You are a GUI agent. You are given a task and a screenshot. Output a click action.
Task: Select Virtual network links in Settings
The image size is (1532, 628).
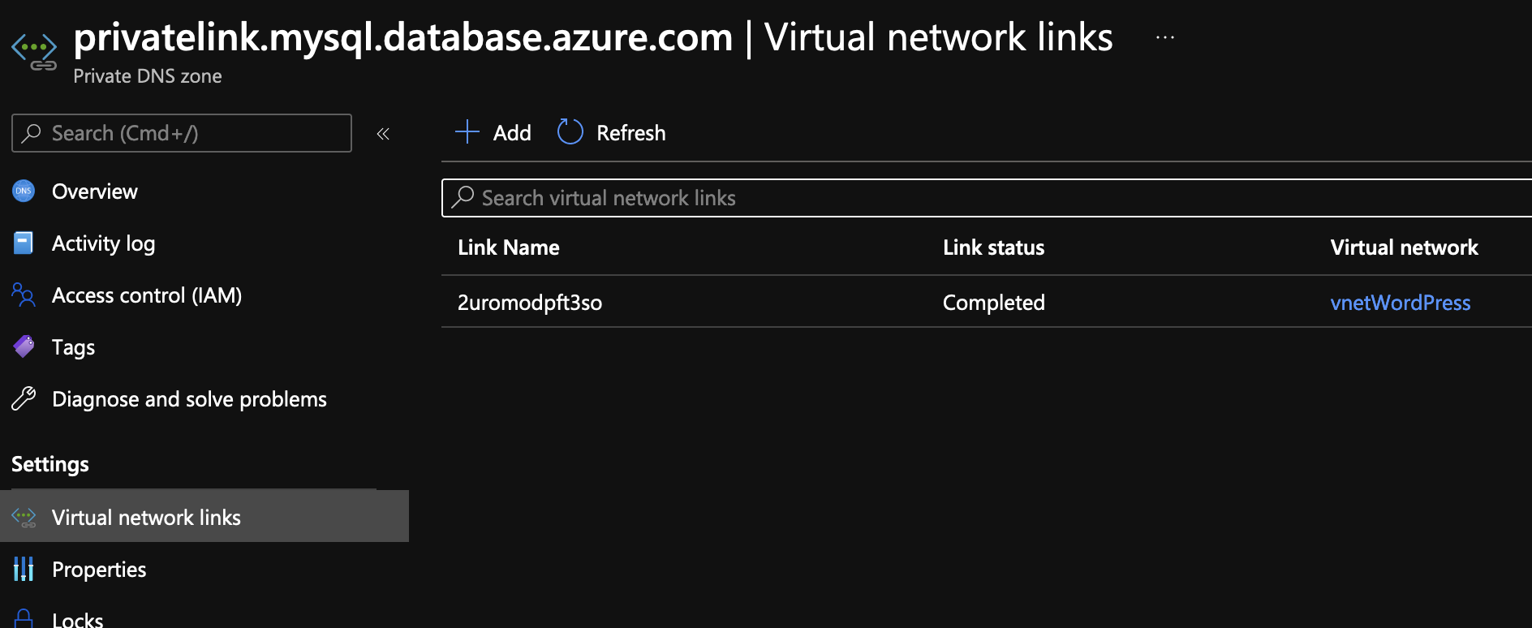coord(204,517)
